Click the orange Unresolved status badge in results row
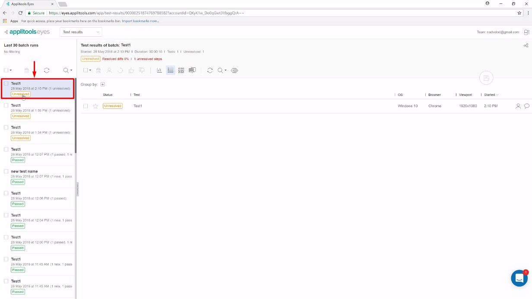This screenshot has height=299, width=532. 113,106
